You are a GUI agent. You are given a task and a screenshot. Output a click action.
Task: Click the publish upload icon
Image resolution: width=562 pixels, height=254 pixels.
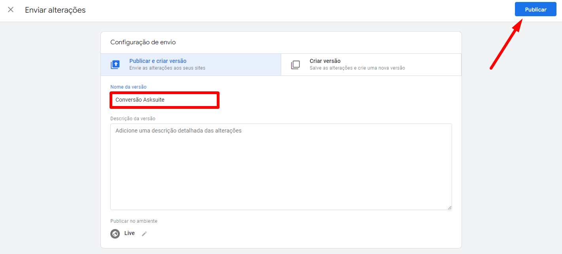115,64
